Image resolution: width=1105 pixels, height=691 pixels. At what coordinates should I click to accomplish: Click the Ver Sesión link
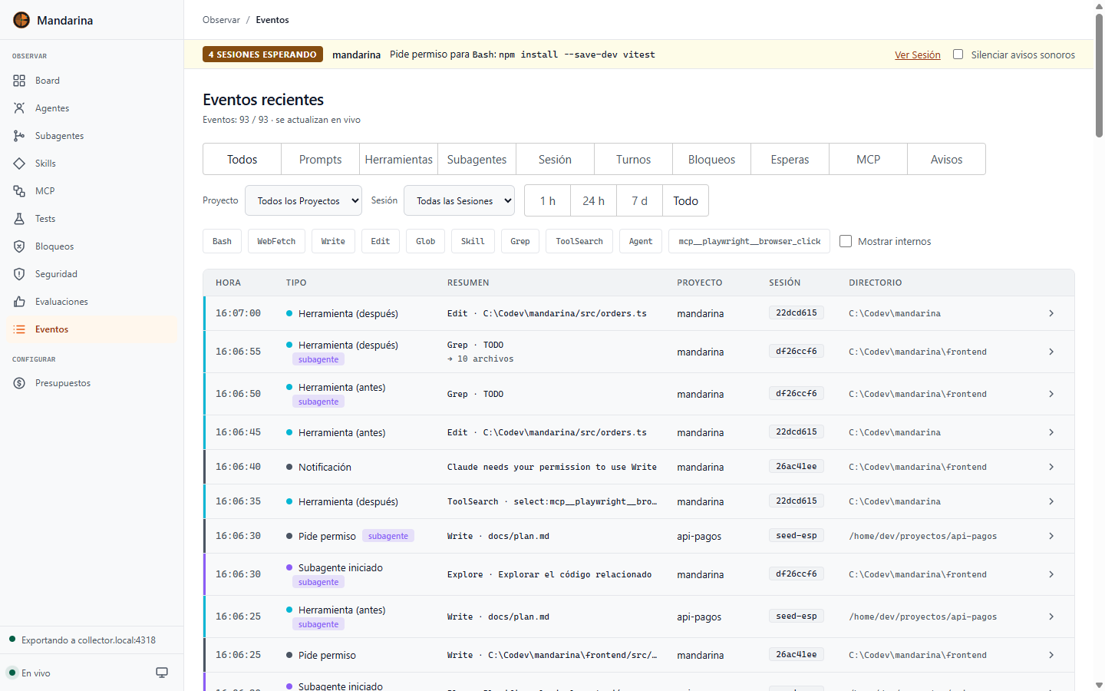click(x=917, y=55)
